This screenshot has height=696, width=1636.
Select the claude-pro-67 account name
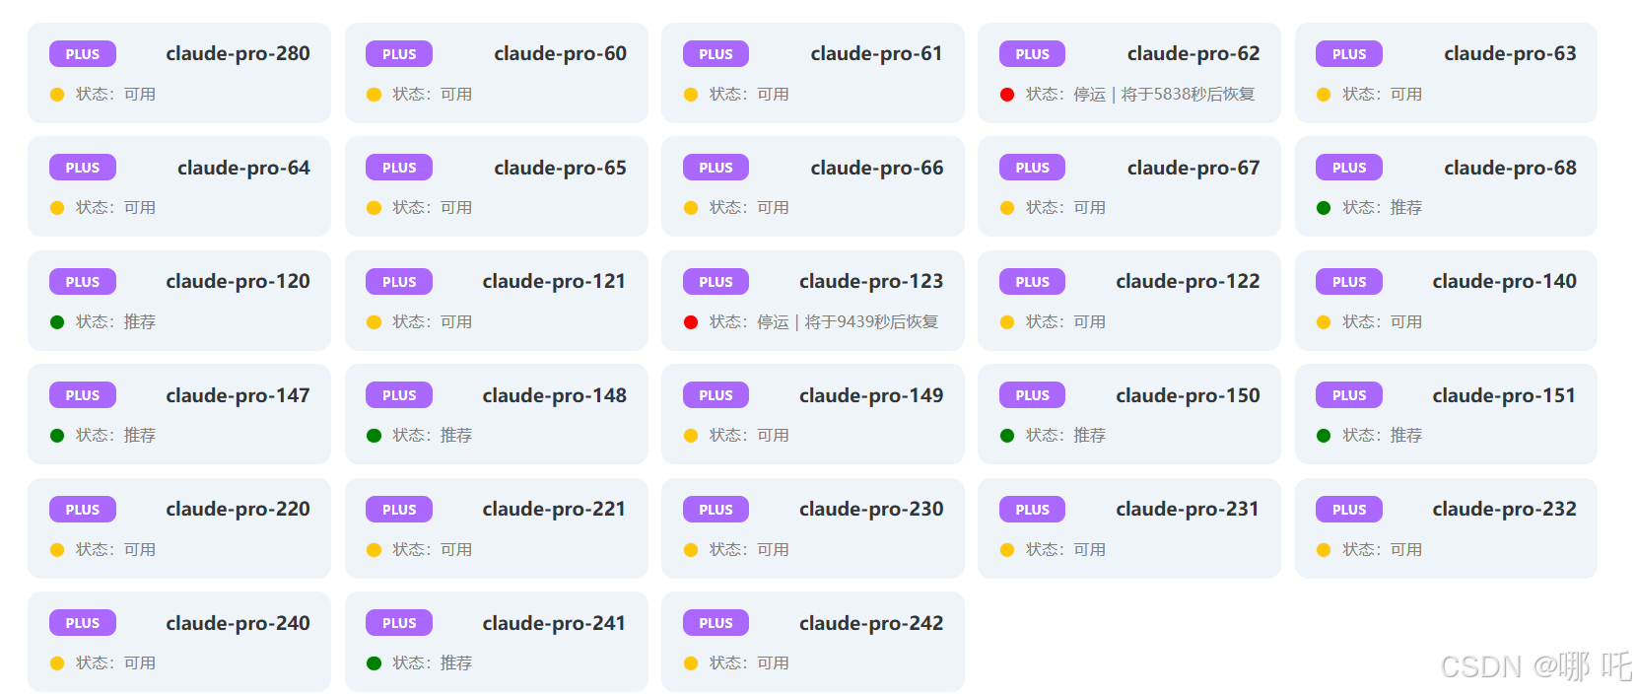[x=1193, y=169]
